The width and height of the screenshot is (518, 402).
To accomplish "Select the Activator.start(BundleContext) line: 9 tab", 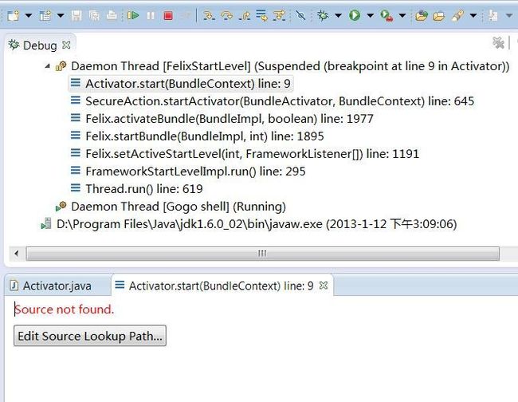I will (221, 286).
